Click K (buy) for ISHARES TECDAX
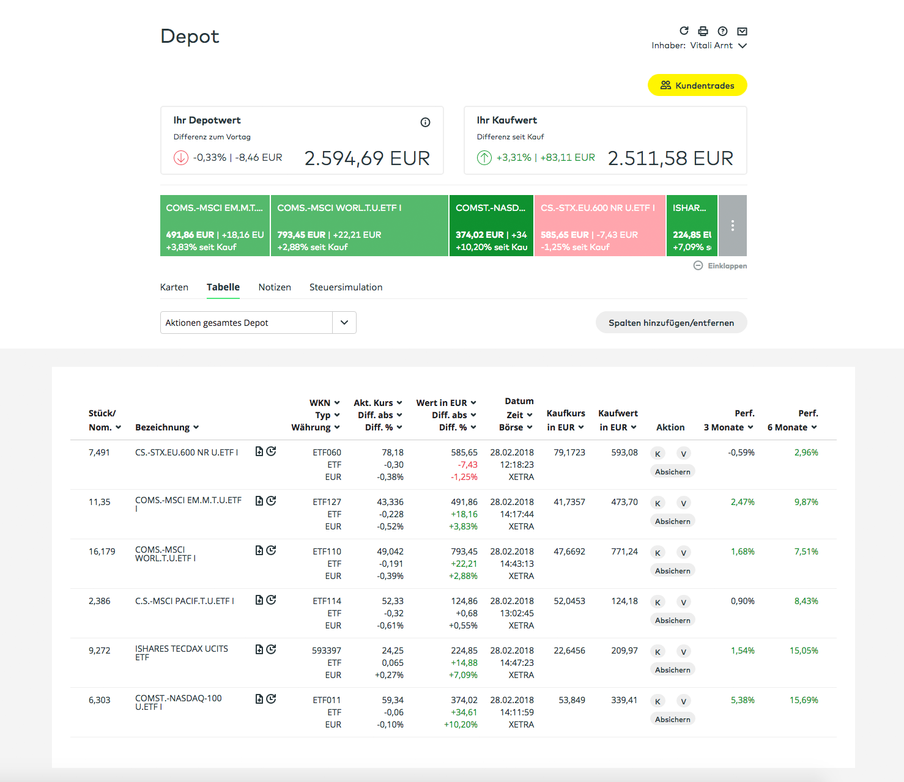The width and height of the screenshot is (904, 782). click(658, 652)
